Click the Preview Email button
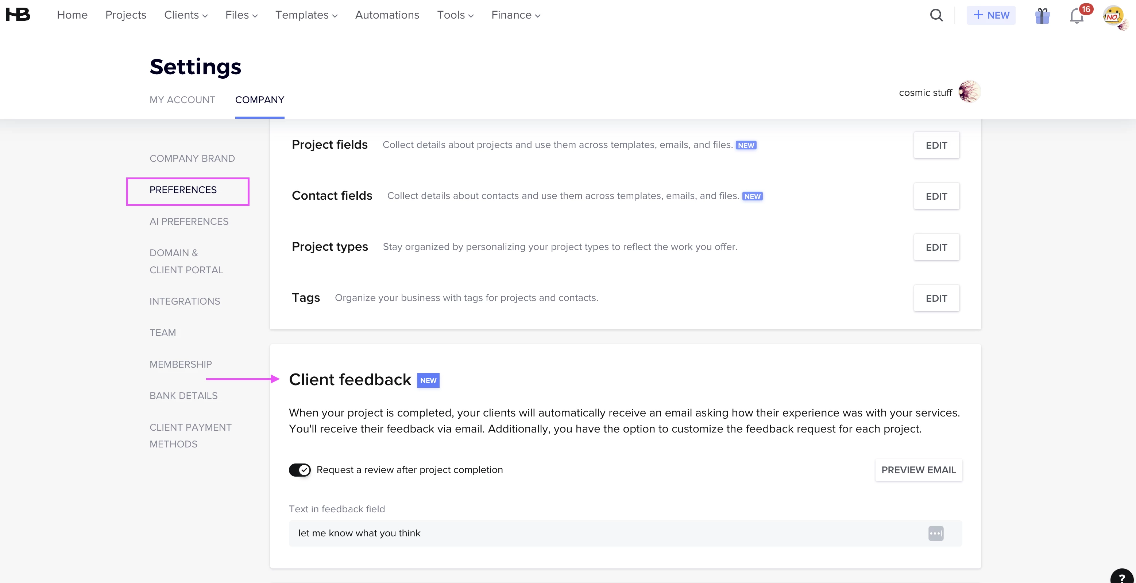 pyautogui.click(x=918, y=470)
